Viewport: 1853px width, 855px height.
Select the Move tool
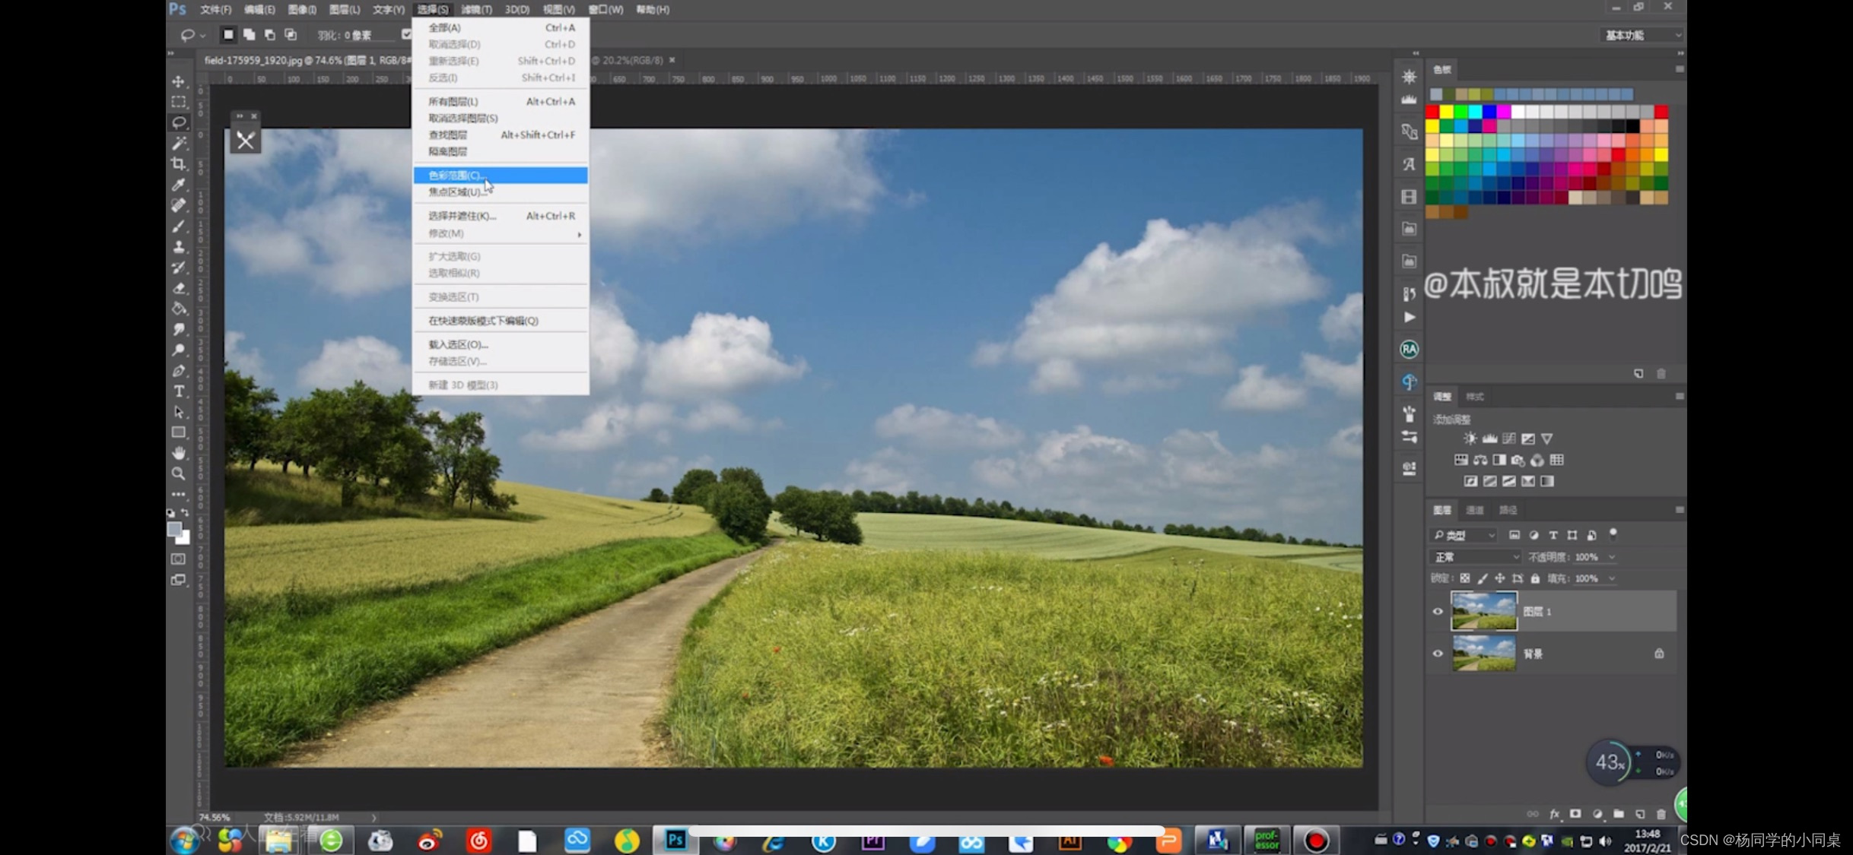(179, 81)
